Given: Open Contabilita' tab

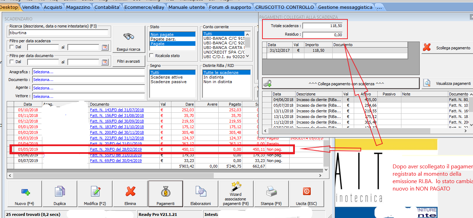Looking at the screenshot, I should (x=108, y=7).
